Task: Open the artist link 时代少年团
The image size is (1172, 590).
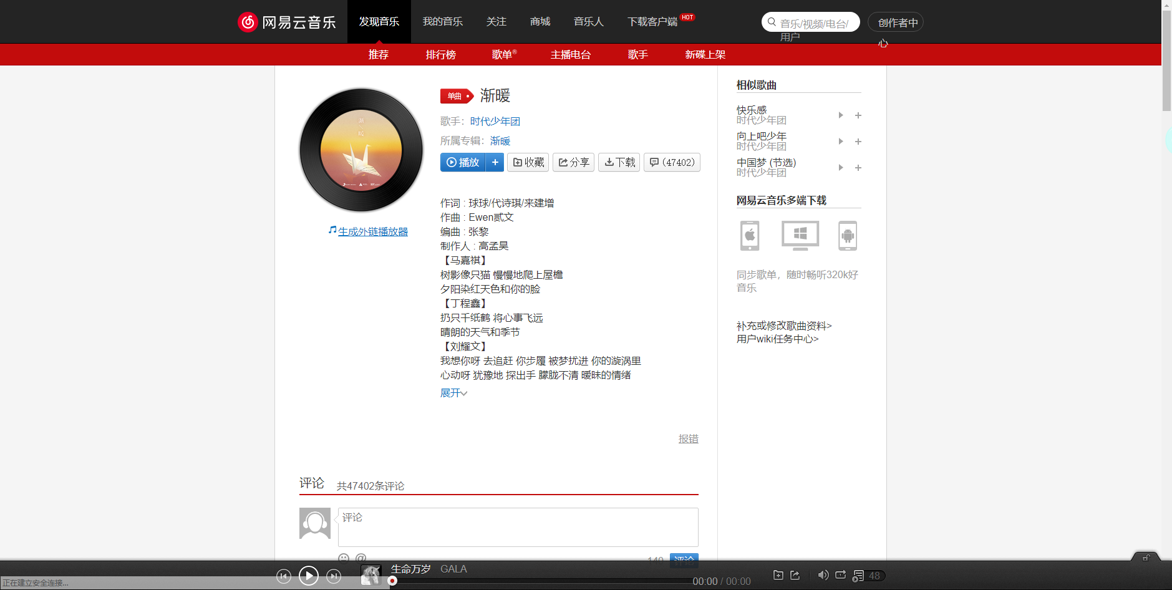Action: (496, 121)
